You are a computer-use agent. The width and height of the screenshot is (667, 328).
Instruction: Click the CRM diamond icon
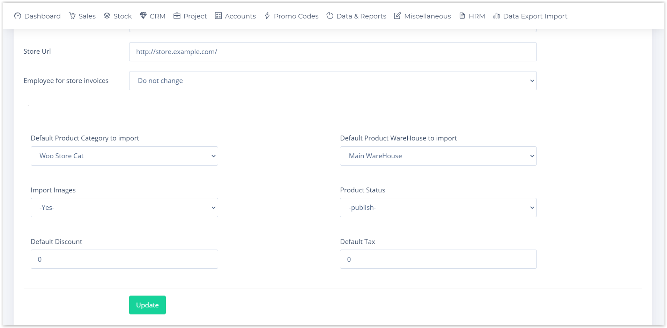coord(143,16)
